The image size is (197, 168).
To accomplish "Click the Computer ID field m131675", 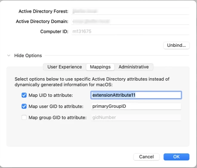I will (130, 31).
